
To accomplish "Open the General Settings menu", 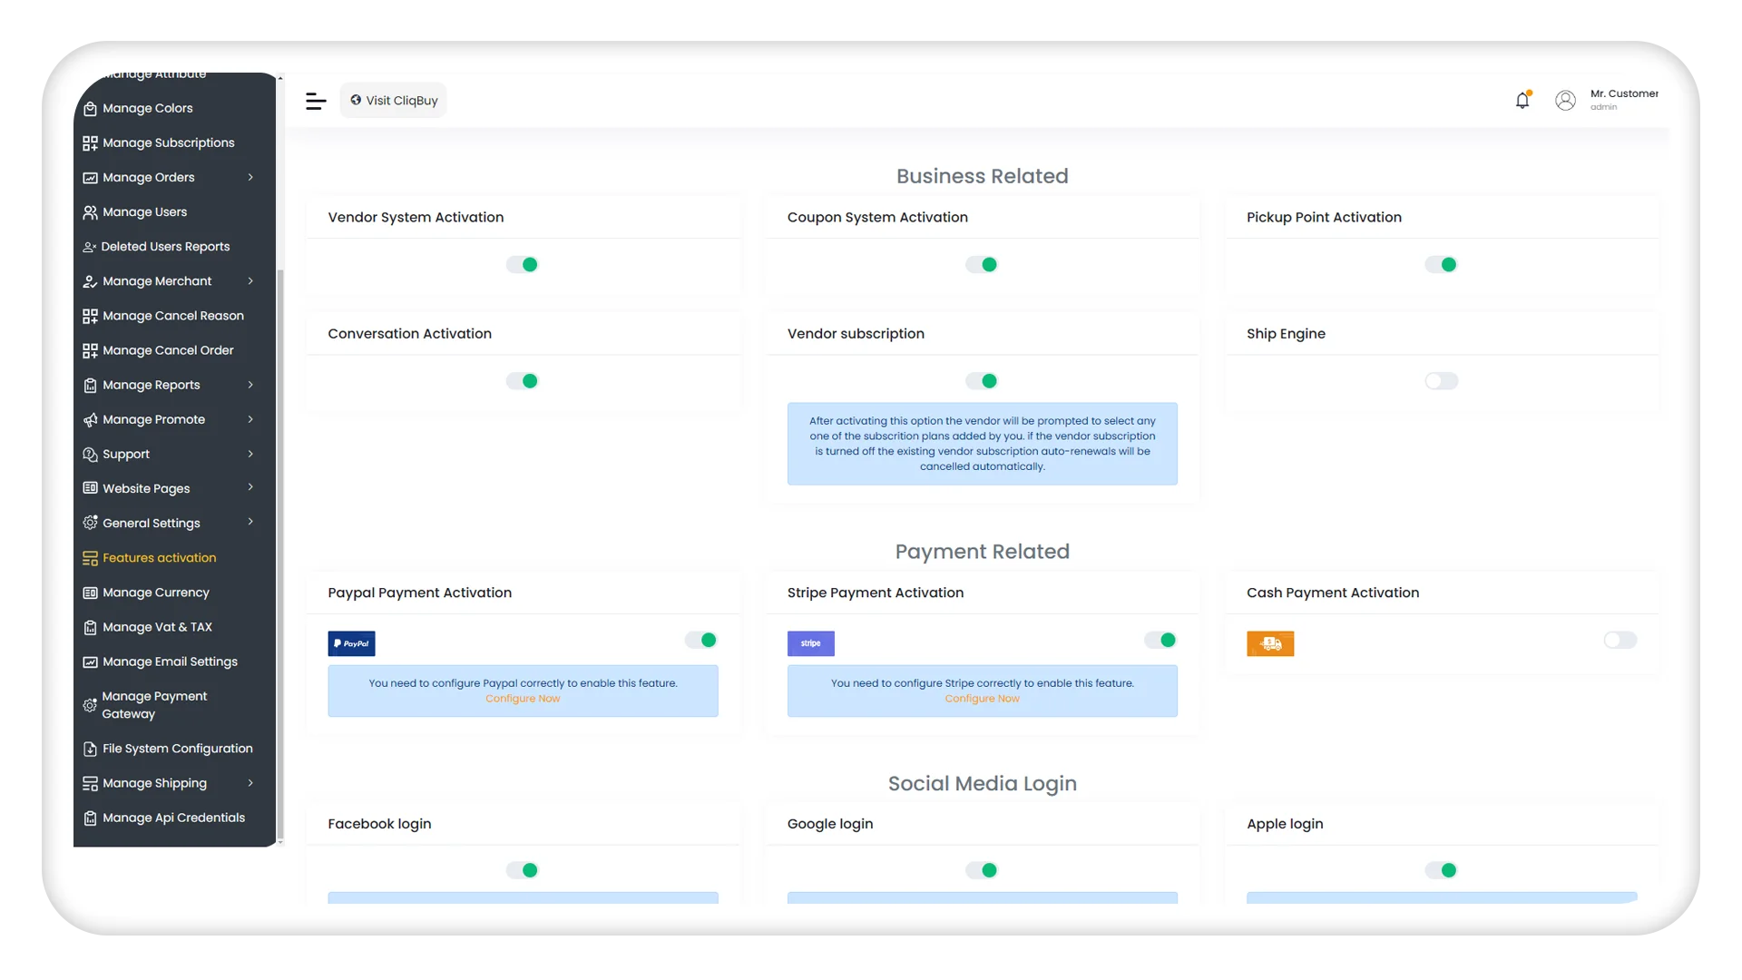I will coord(168,523).
